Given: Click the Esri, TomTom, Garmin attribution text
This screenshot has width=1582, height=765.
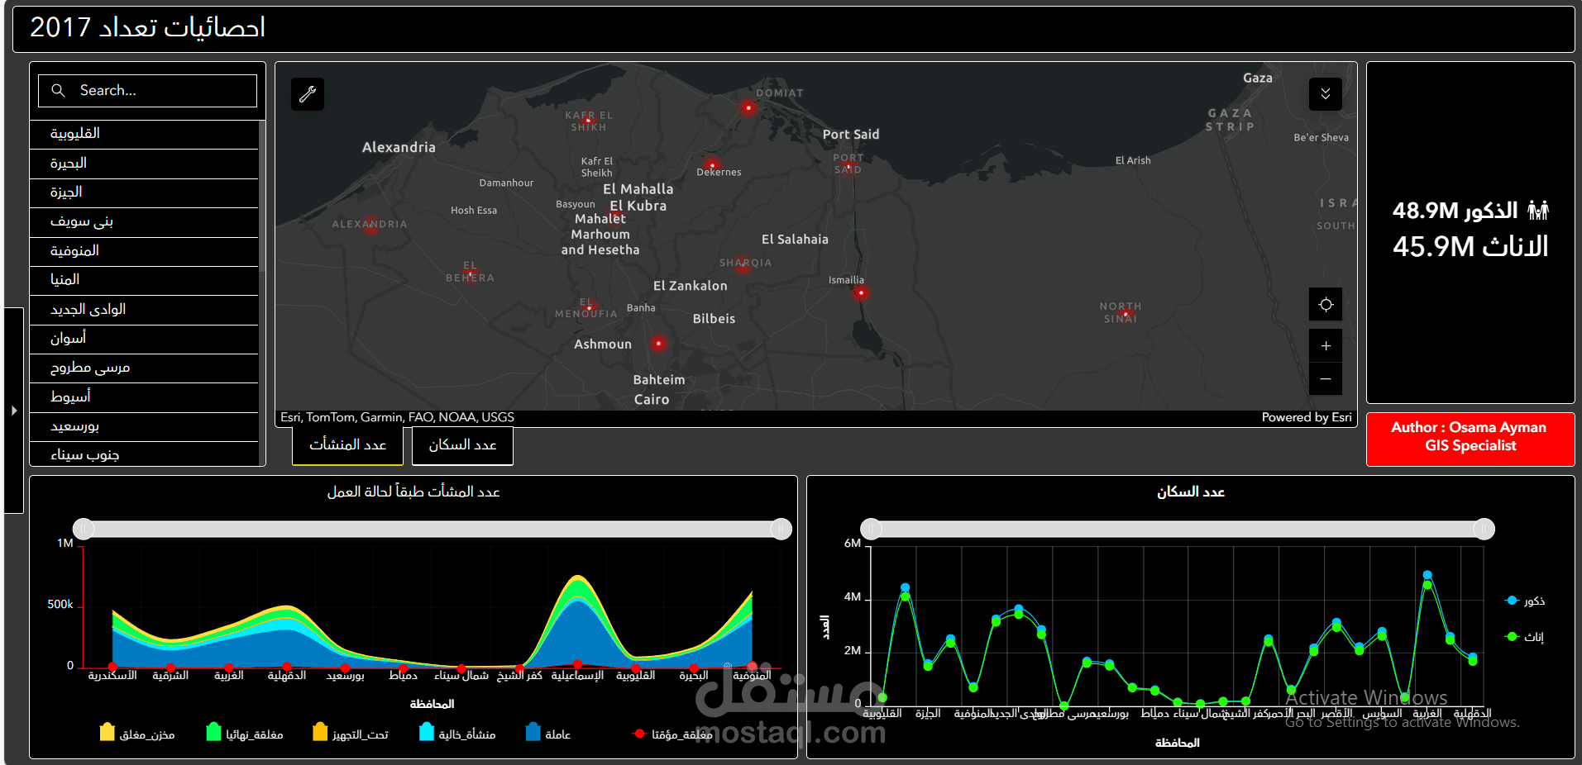Looking at the screenshot, I should (397, 417).
